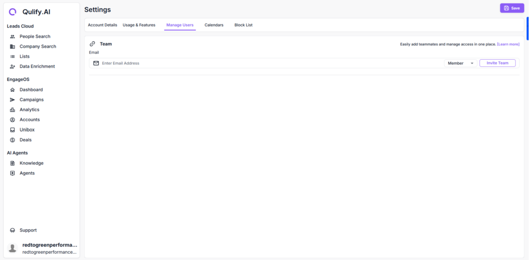Click the Lists icon in sidebar
The image size is (532, 260).
tap(12, 57)
